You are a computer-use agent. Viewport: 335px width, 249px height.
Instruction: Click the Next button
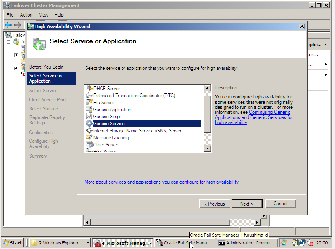(247, 204)
